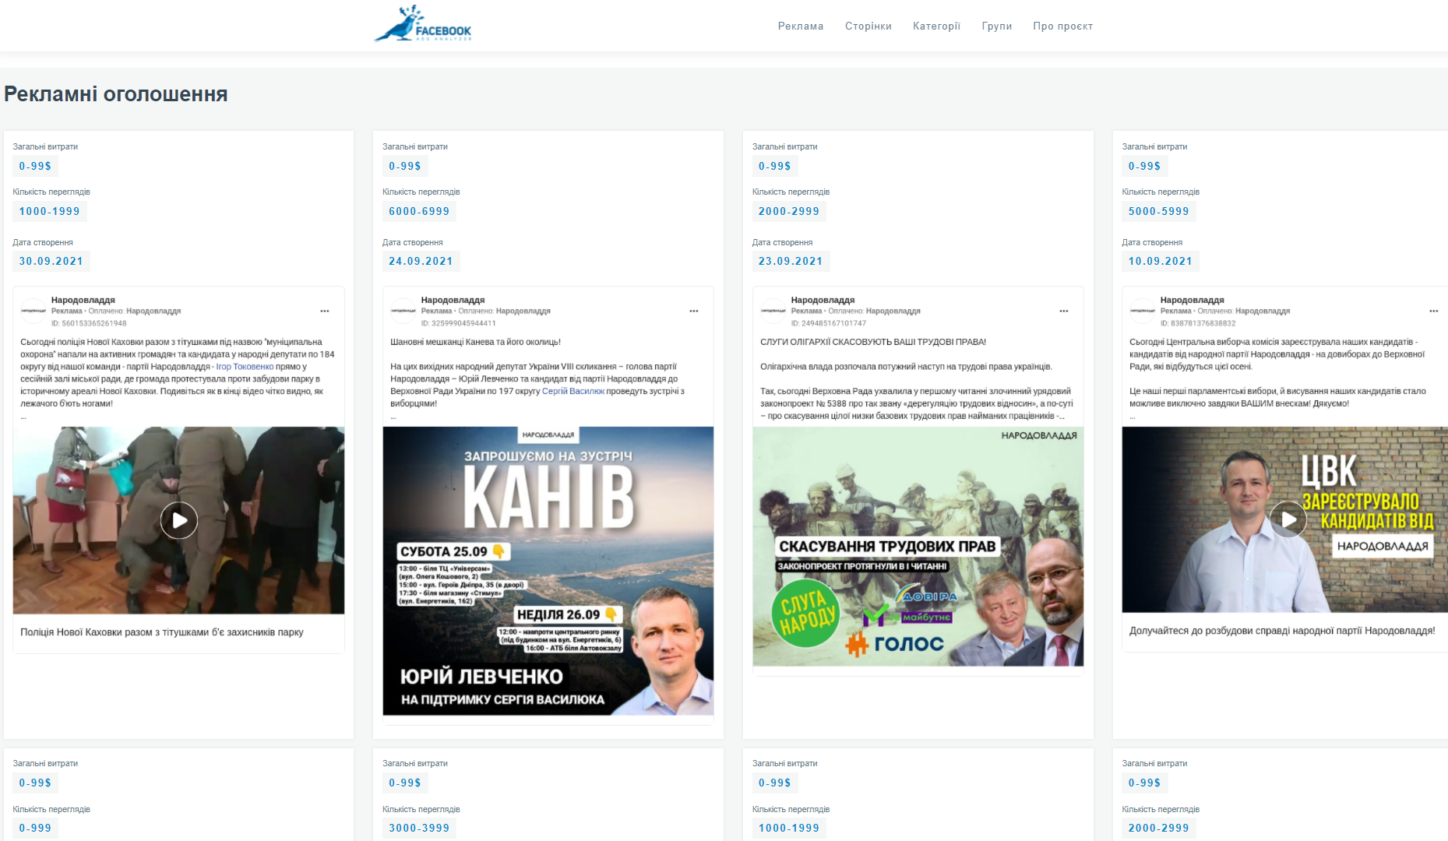Play the Nova Kakhovka police video
Viewport: 1448px width, 841px height.
(x=179, y=520)
